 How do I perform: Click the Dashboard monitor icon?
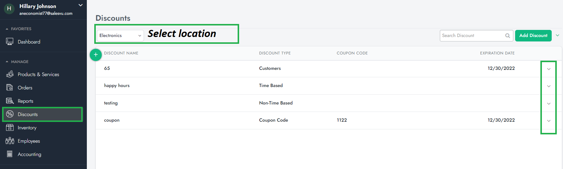[x=10, y=42]
